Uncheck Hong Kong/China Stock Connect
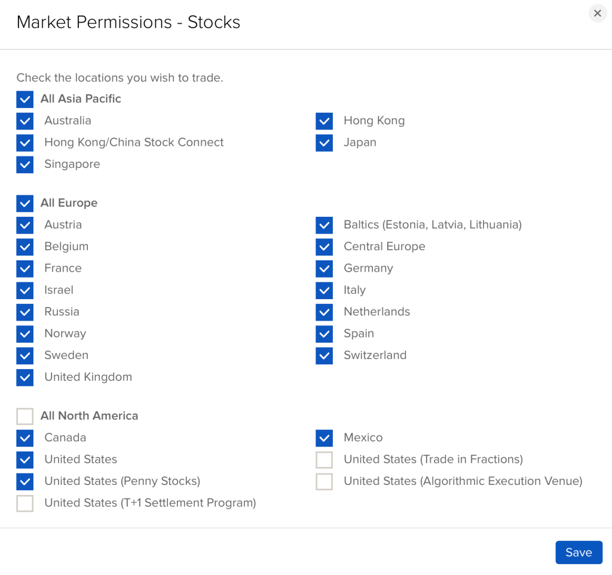The height and width of the screenshot is (575, 612). [x=25, y=143]
